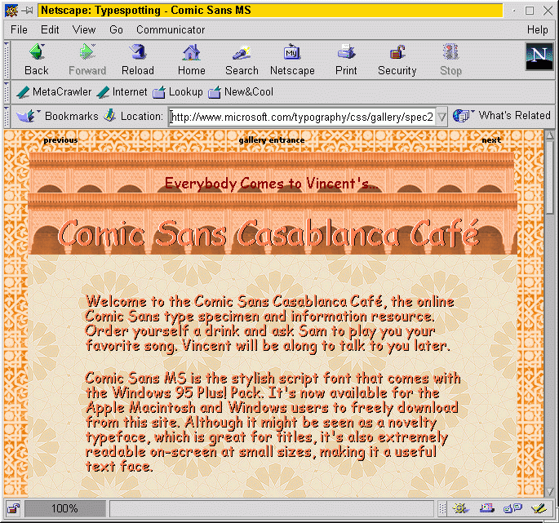The image size is (559, 523).
Task: Reload the current page
Action: 138,60
